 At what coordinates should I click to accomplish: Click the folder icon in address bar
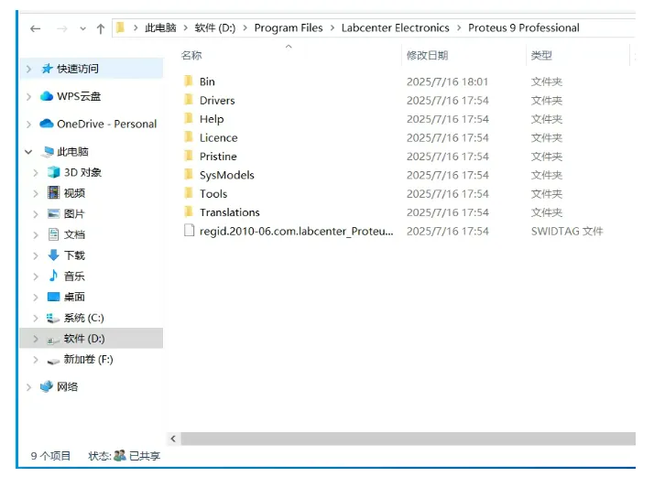pos(120,28)
